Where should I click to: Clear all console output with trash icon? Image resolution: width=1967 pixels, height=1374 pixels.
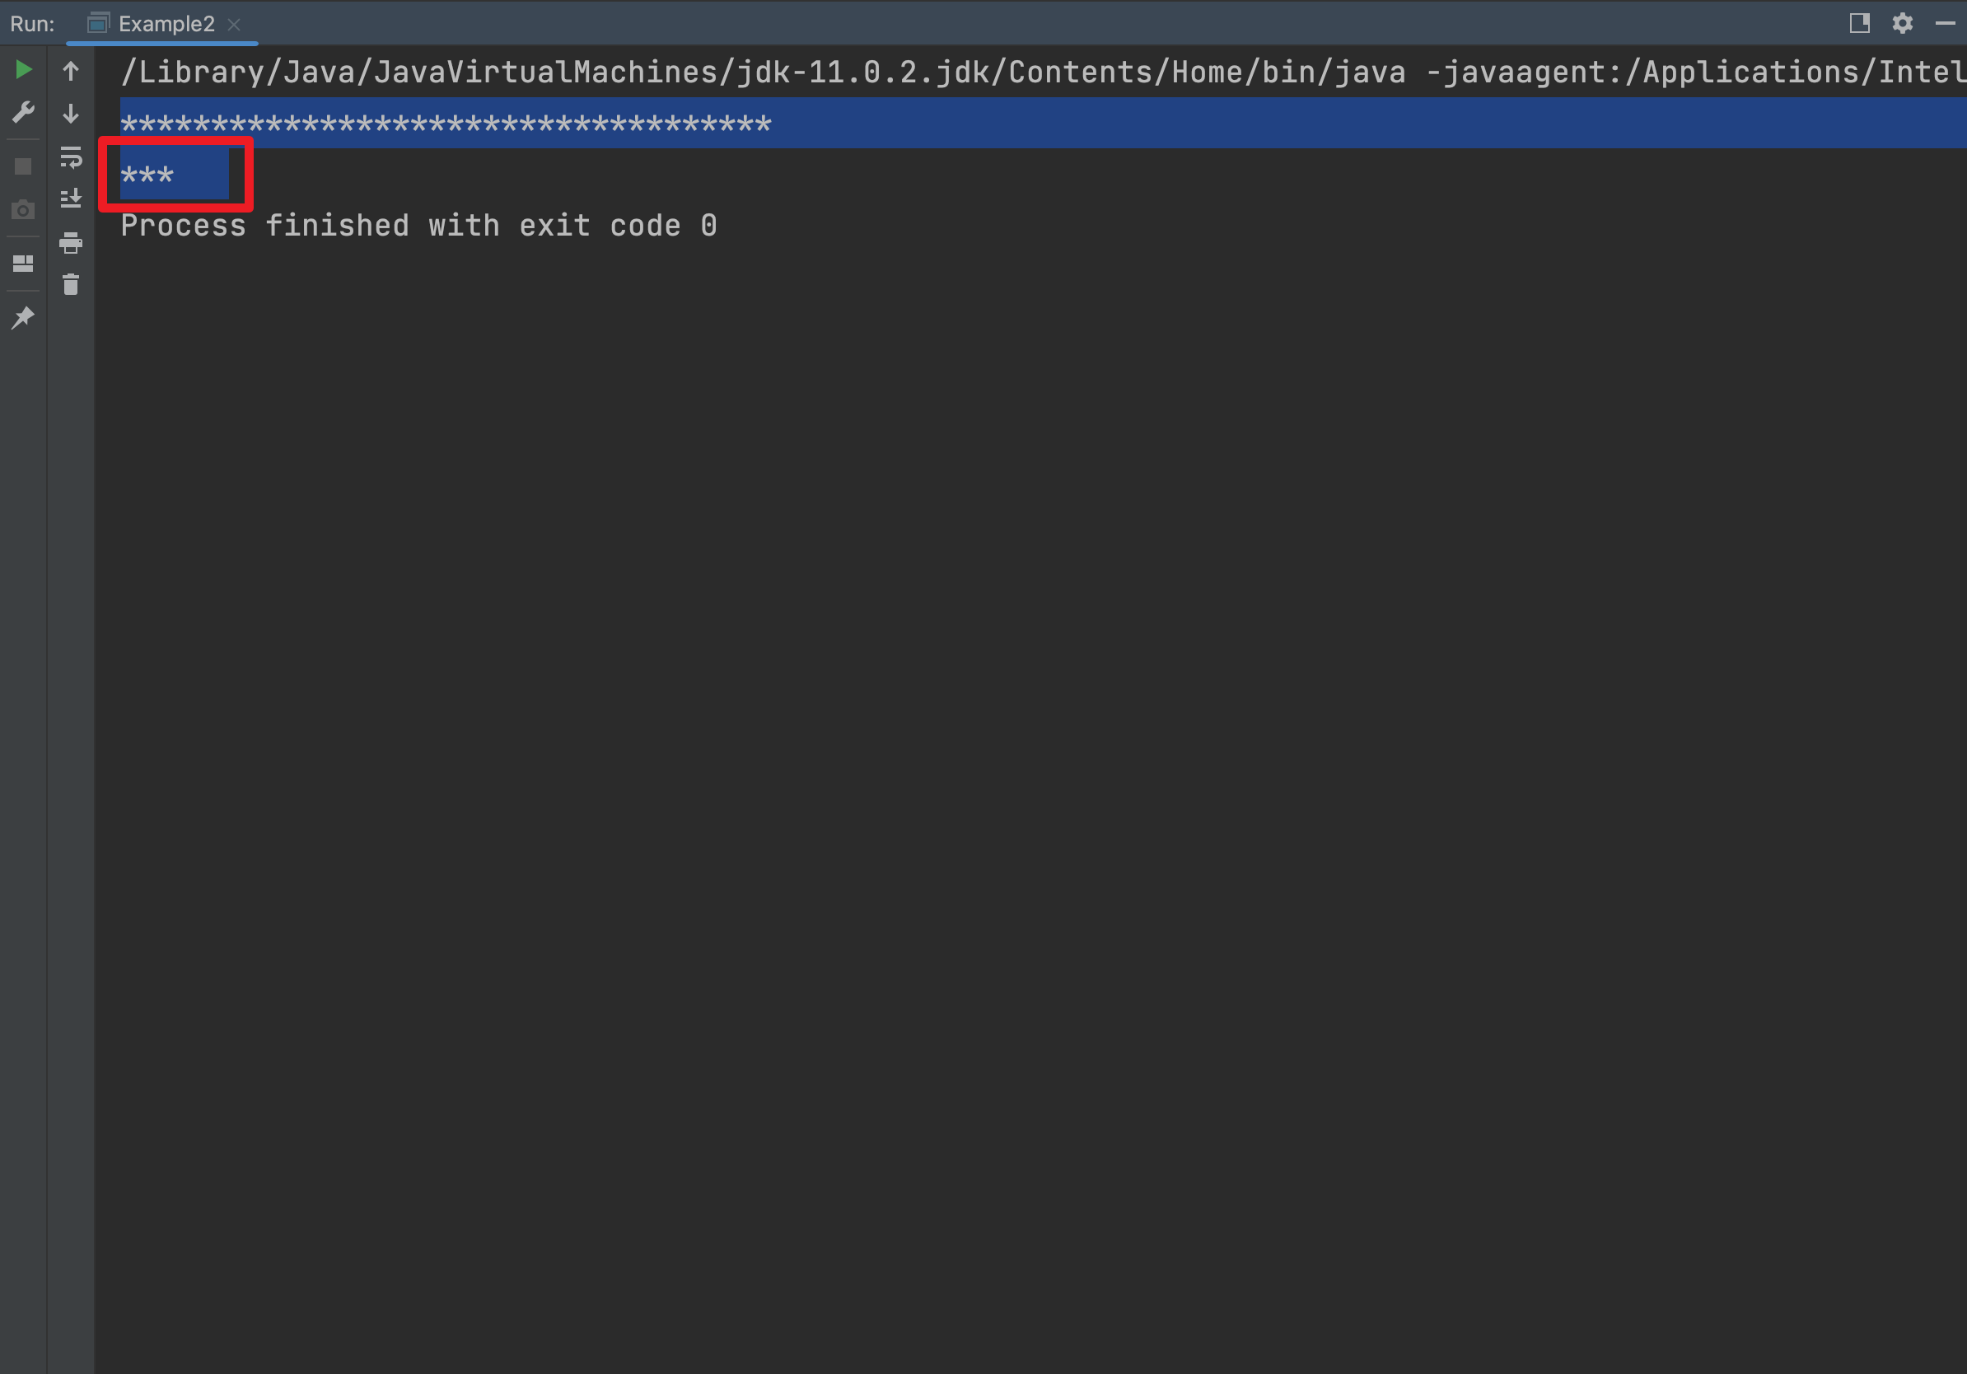point(71,284)
